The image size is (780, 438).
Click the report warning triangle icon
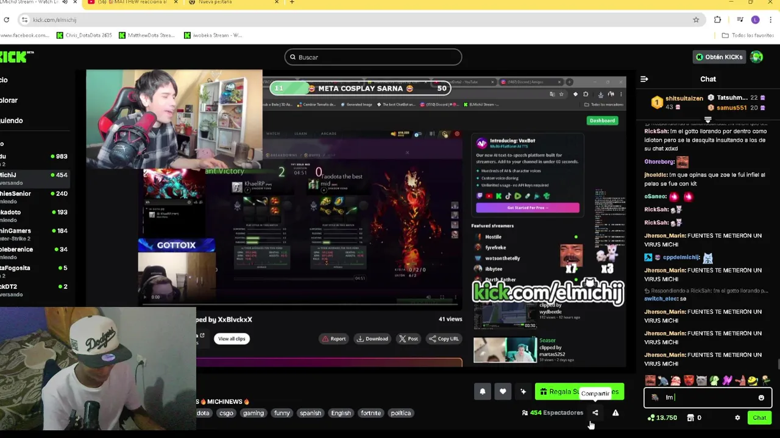[615, 413]
